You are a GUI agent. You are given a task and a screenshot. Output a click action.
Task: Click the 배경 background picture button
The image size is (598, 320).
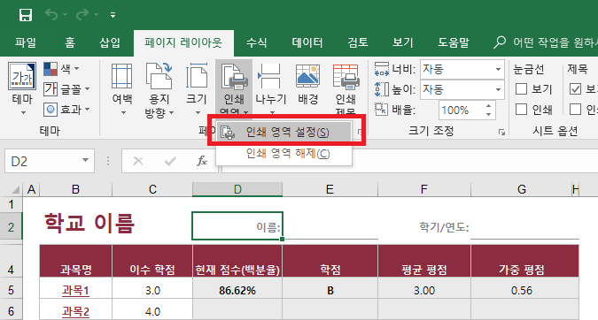pos(307,86)
